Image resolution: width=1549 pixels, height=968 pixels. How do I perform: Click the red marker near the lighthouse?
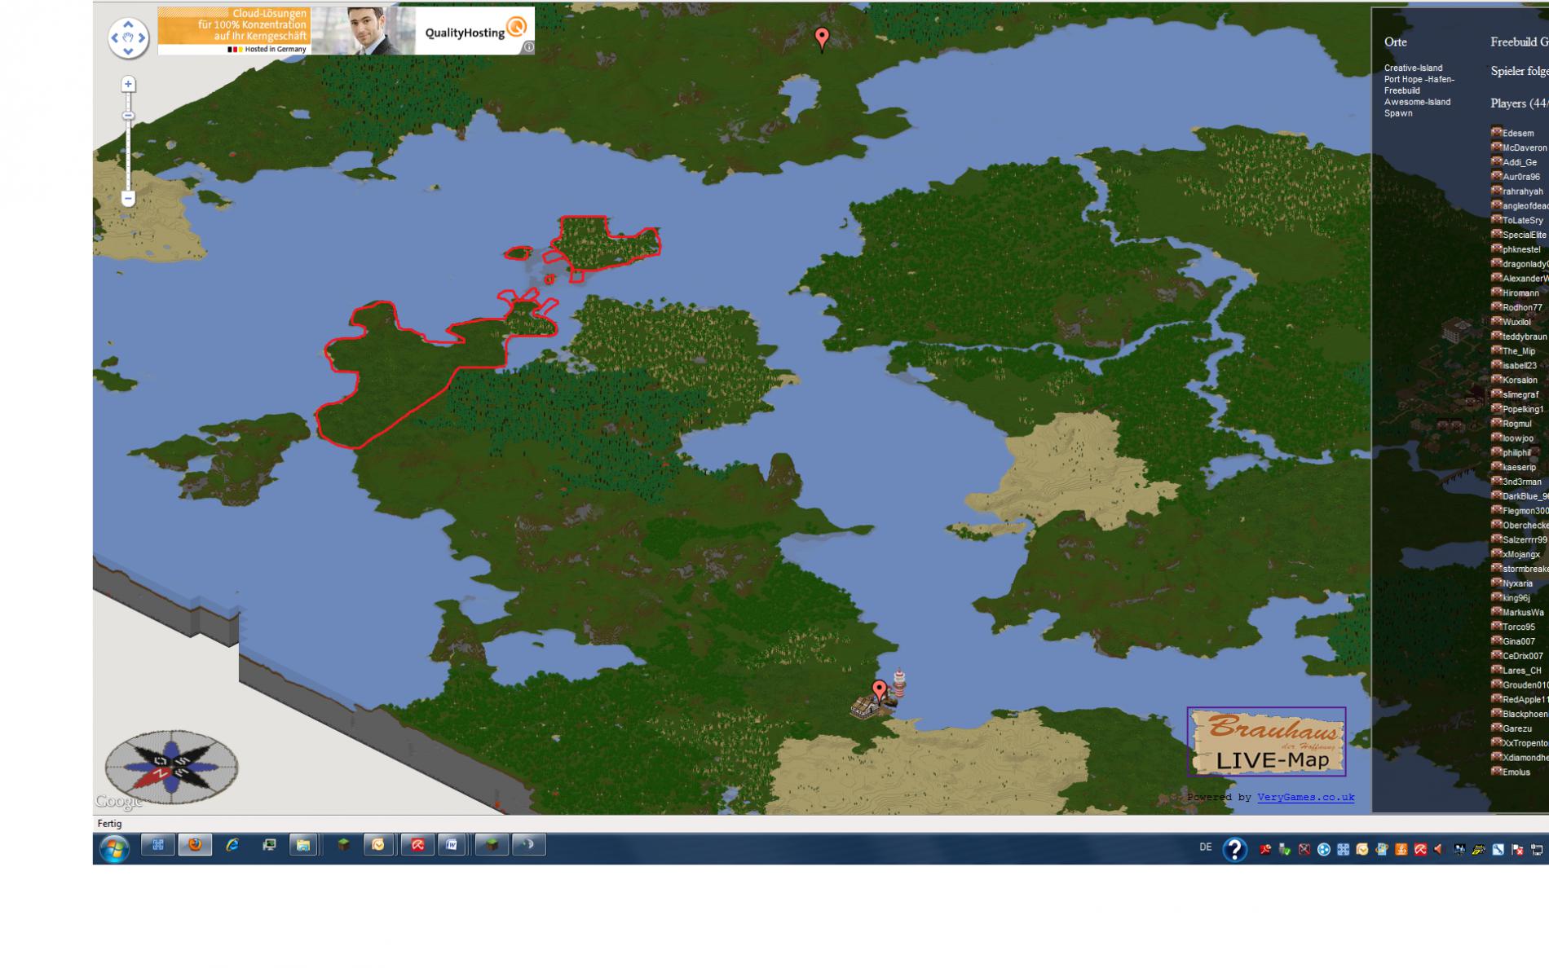point(879,689)
